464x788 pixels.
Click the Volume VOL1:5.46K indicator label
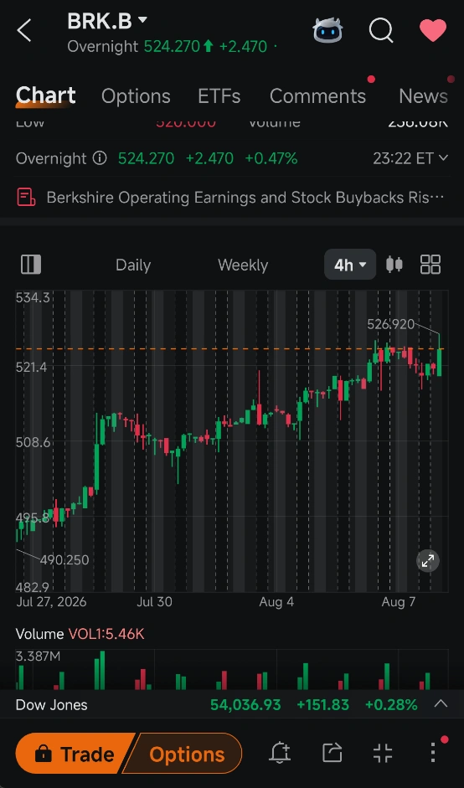[80, 634]
